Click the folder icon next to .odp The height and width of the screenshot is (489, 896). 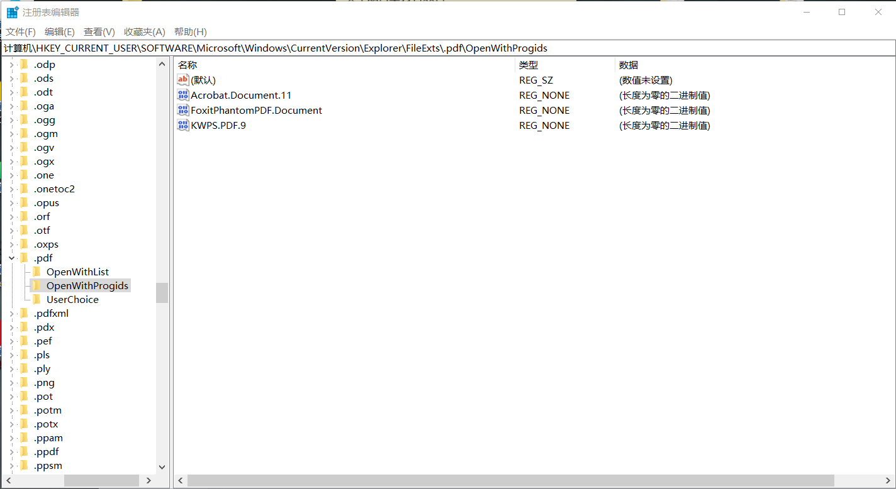(x=25, y=64)
